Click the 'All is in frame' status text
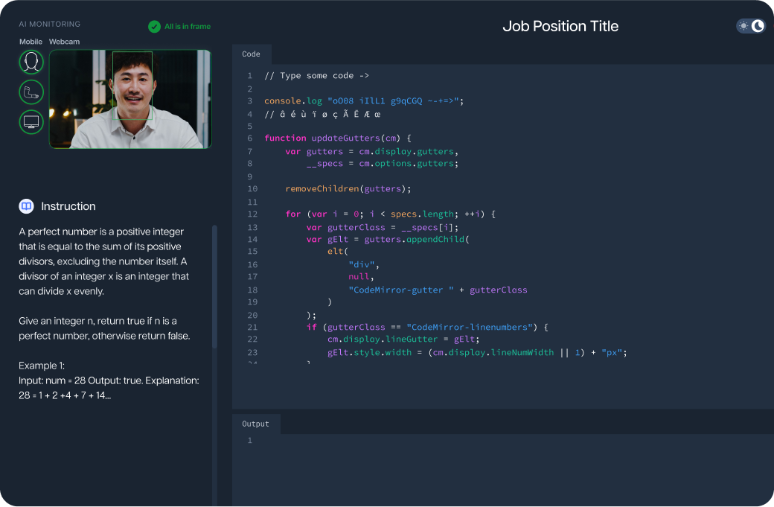The image size is (774, 507). pos(188,27)
